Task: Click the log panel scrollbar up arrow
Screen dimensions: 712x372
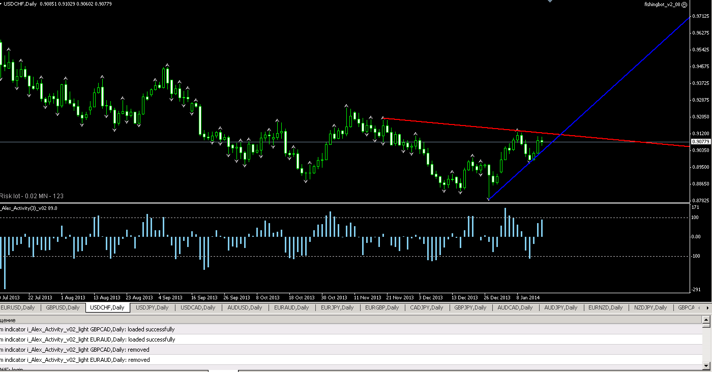Action: (705, 320)
